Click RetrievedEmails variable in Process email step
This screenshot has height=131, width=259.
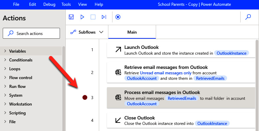182,98
